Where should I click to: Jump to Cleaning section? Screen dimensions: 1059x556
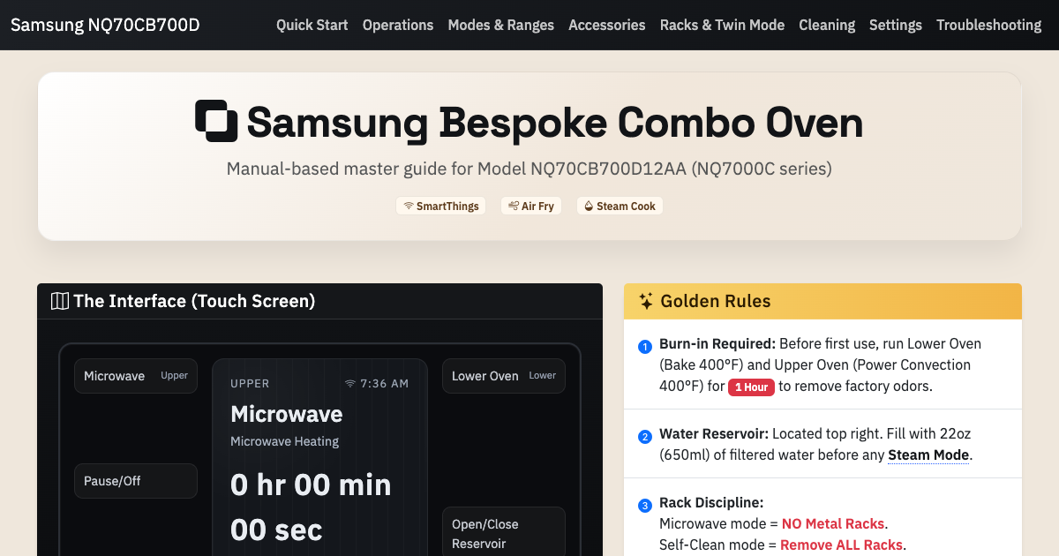click(827, 25)
